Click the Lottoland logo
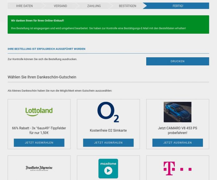The width and height of the screenshot is (217, 180). (39, 112)
